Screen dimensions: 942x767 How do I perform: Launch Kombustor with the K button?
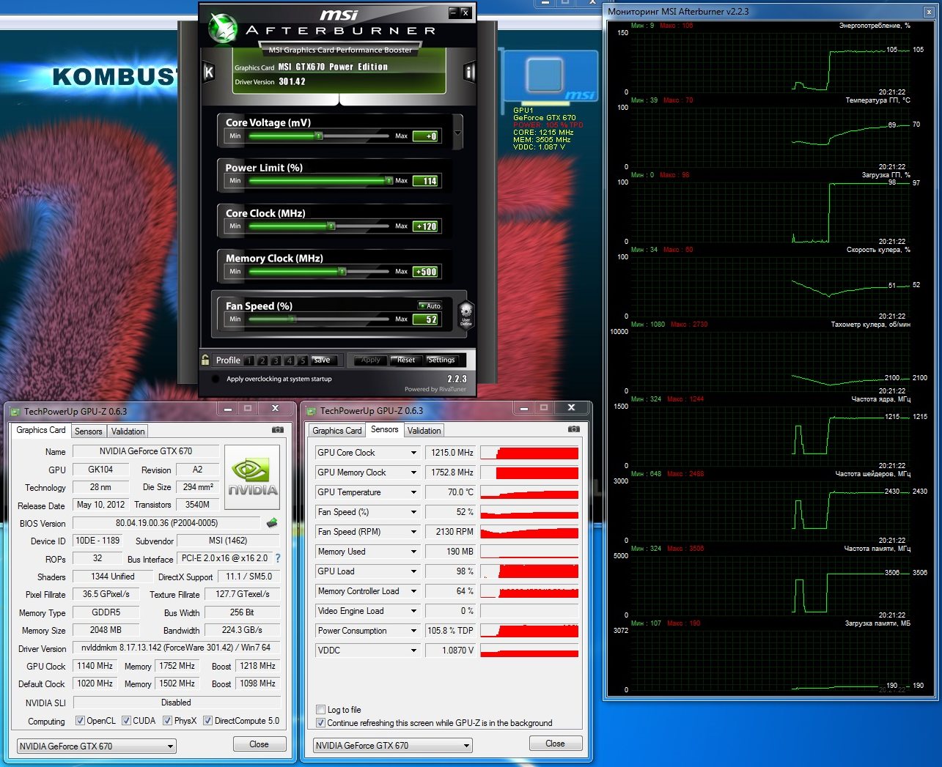coord(209,72)
